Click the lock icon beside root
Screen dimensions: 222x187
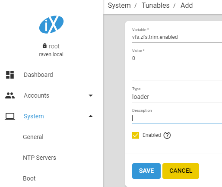click(x=44, y=46)
